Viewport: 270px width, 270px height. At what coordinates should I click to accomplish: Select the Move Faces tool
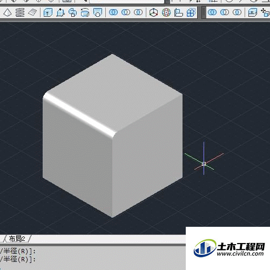[265, 12]
